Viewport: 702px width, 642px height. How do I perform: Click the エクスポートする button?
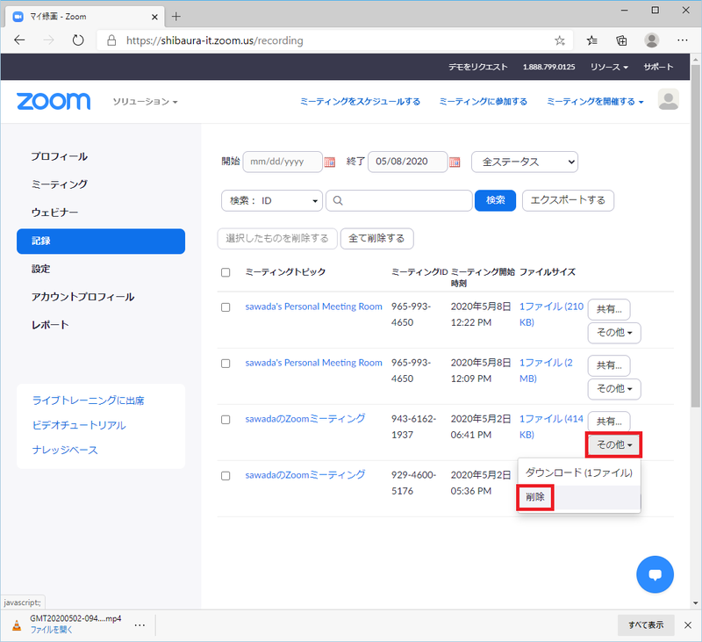click(568, 200)
